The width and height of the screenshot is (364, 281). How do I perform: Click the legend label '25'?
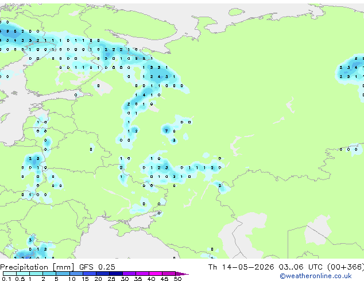pyautogui.click(x=111, y=279)
